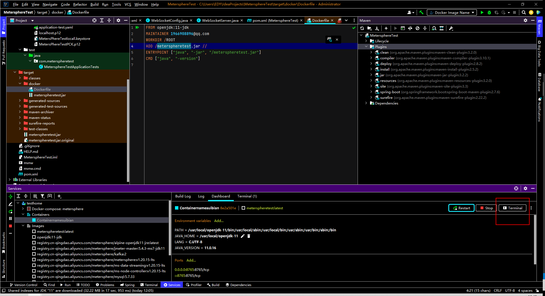Open Project panel settings gear

(118, 20)
